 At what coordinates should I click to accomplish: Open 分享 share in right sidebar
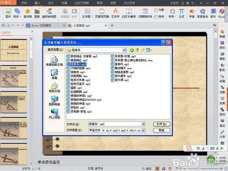click(x=222, y=134)
